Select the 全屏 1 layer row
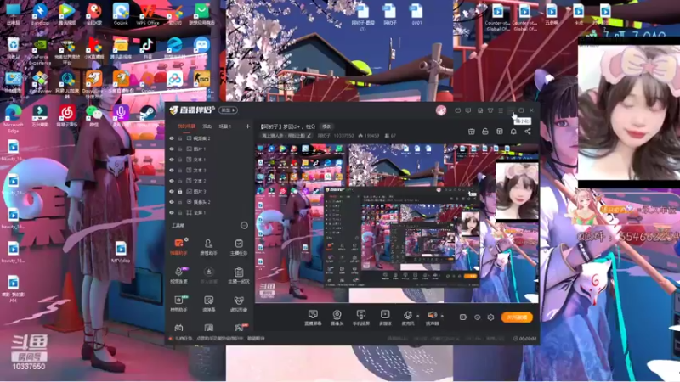This screenshot has width=680, height=382. click(x=210, y=213)
